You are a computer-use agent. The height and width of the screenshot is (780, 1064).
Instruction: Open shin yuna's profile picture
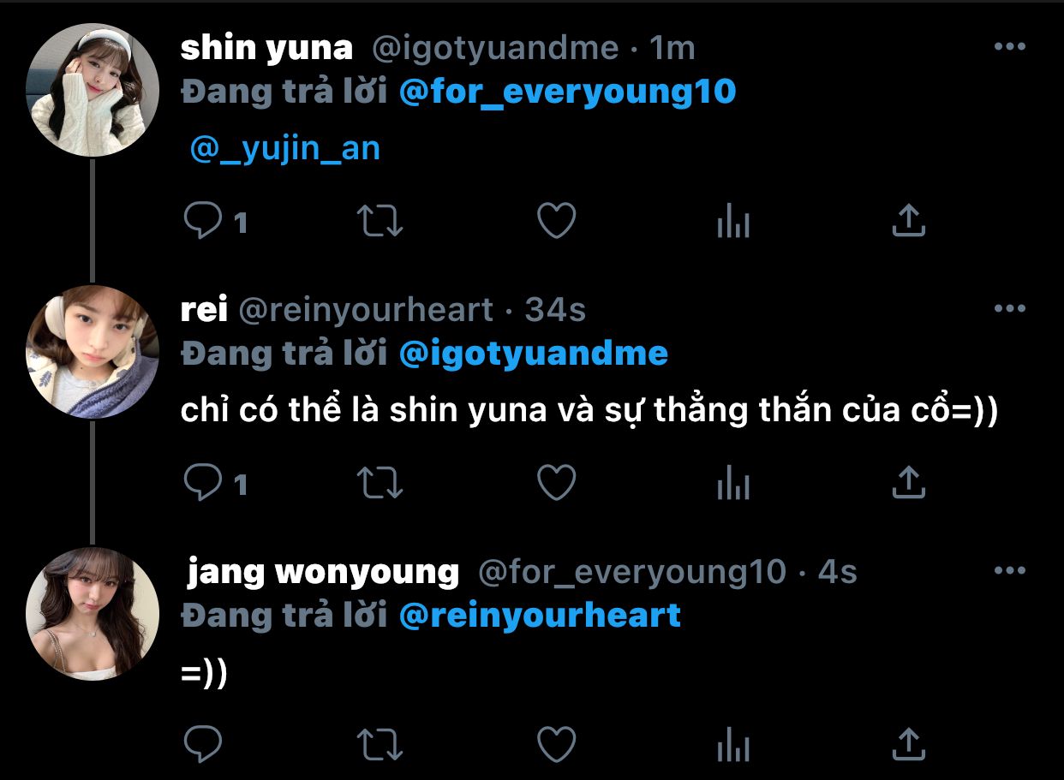tap(93, 90)
